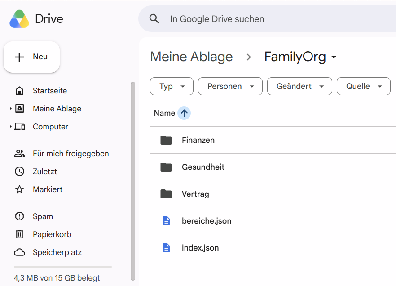
Task: Click the Finanzen folder icon
Action: 166,140
